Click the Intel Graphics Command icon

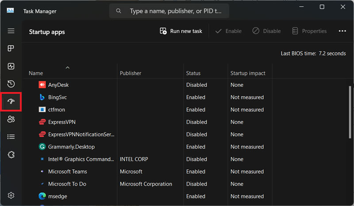(42, 159)
